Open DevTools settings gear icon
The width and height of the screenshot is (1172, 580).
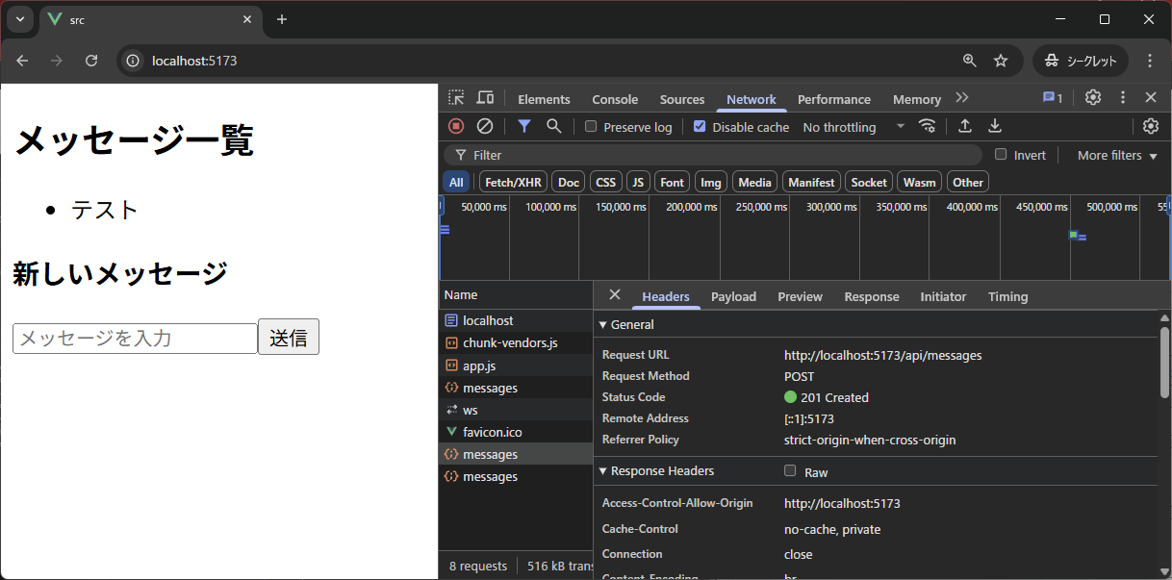[x=1093, y=98]
